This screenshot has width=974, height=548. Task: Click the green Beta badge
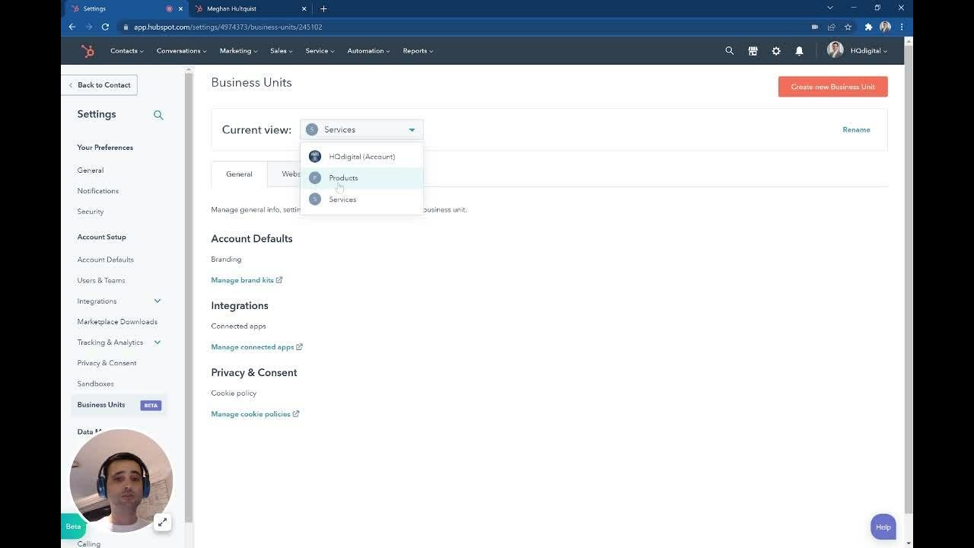[73, 527]
